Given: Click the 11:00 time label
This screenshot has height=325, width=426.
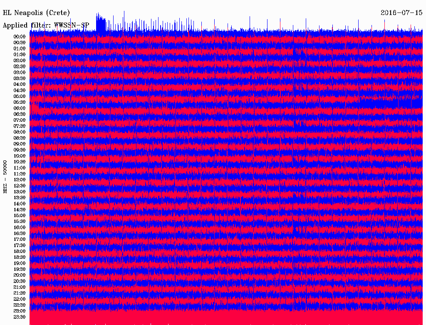Looking at the screenshot, I should click(x=20, y=167).
